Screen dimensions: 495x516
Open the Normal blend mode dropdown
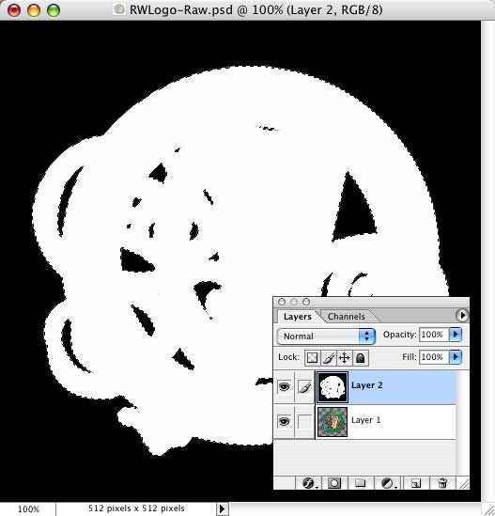(x=326, y=336)
